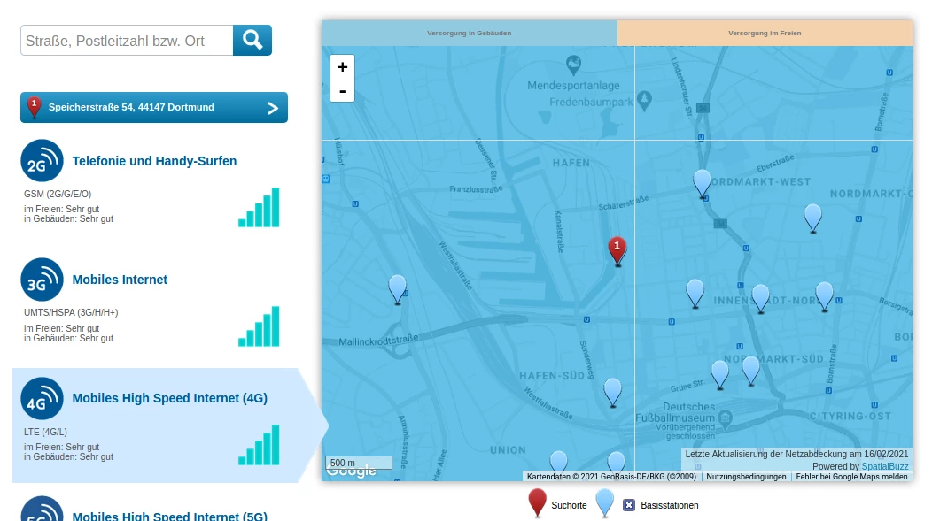Screen dimensions: 932x521
Task: Zoom in the map with plus button
Action: click(342, 67)
